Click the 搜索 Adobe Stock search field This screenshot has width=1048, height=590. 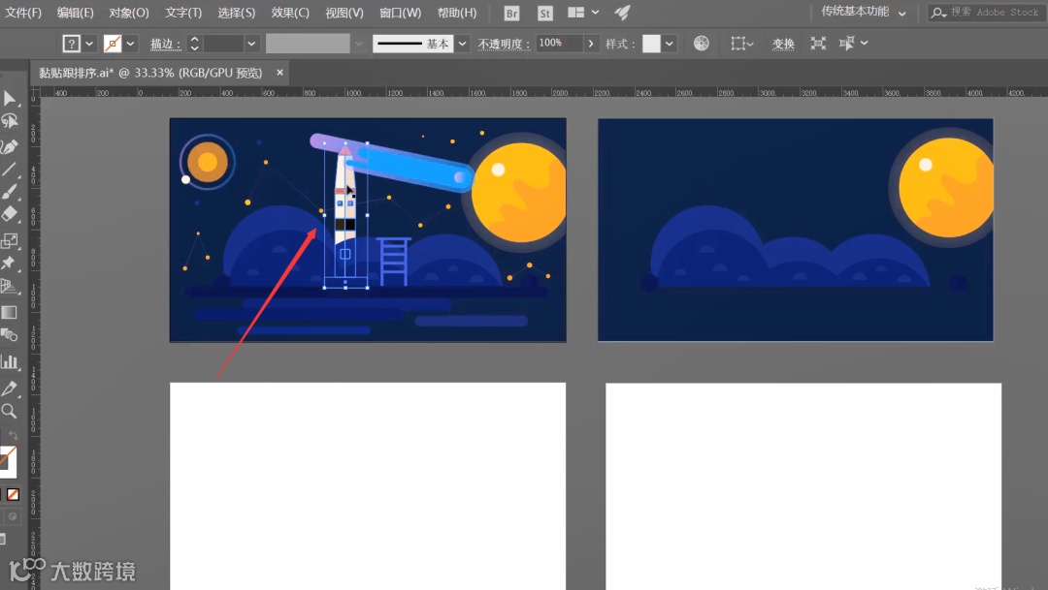pos(987,13)
